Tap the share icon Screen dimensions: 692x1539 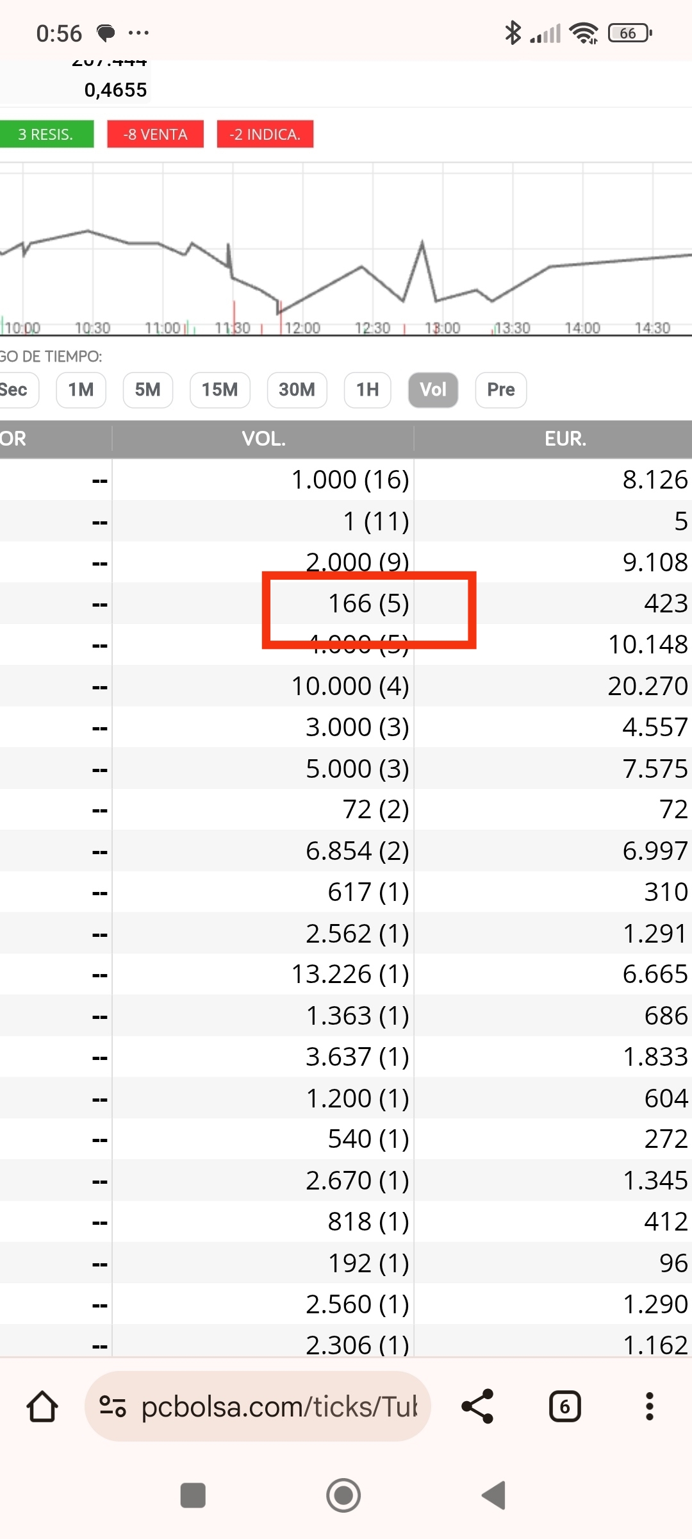(x=478, y=1406)
